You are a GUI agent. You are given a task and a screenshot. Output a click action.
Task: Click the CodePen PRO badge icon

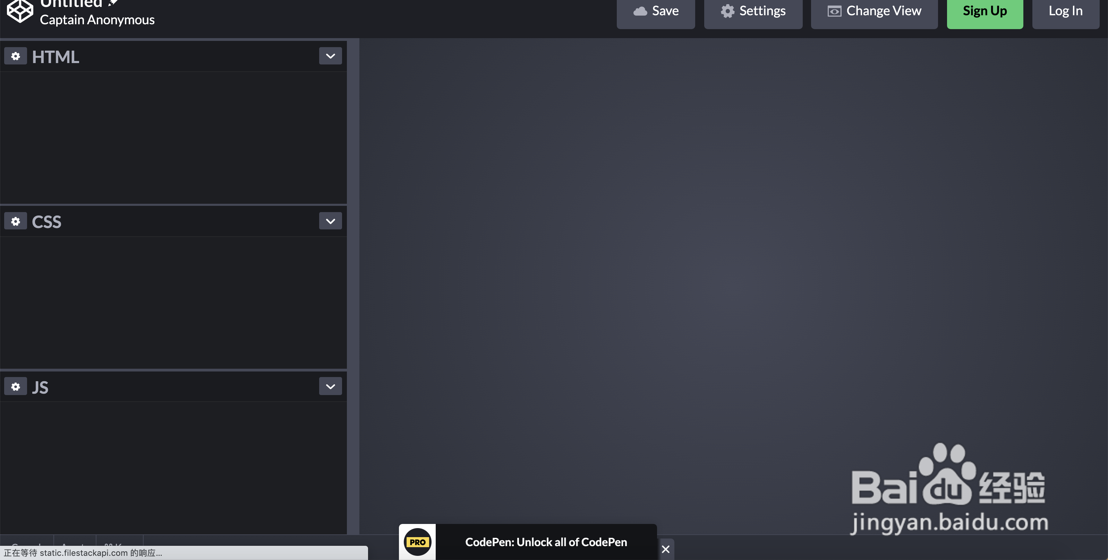pyautogui.click(x=417, y=542)
